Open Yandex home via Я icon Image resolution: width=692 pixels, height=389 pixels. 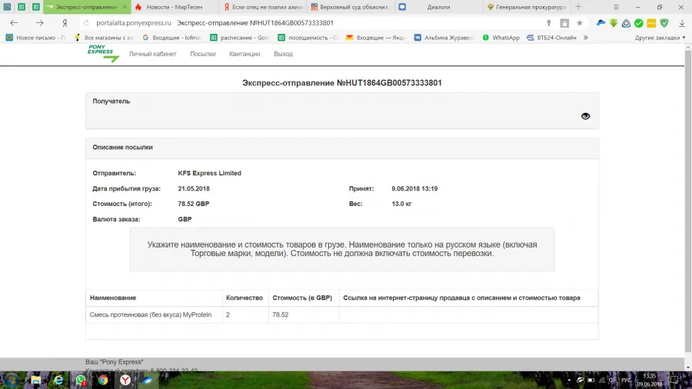tap(65, 23)
